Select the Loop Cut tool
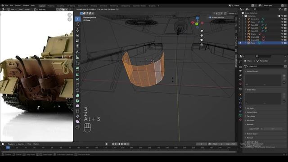Viewport: 288px width, 162px height. pyautogui.click(x=77, y=85)
